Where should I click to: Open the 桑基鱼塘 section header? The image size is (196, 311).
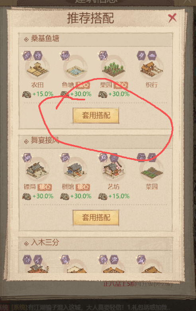click(x=96, y=39)
